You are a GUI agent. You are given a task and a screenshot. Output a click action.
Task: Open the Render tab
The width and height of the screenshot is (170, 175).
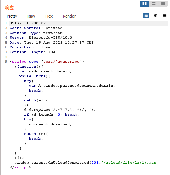69,16
